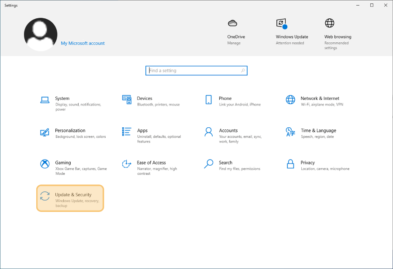Maximize the Settings window

[372, 5]
